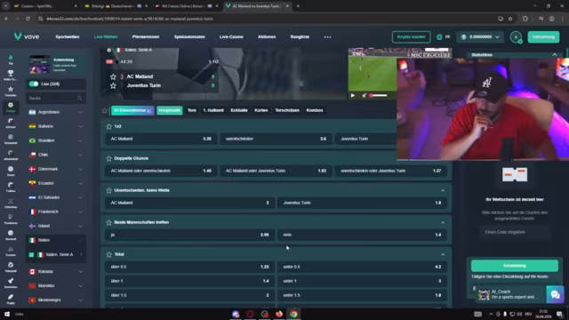Bet on AC Mailand 3.25 in 1x2
This screenshot has height=320, width=569.
(x=161, y=139)
